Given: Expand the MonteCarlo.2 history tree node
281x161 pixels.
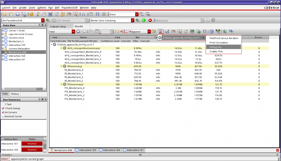Looking at the screenshot, I should tap(3, 41).
